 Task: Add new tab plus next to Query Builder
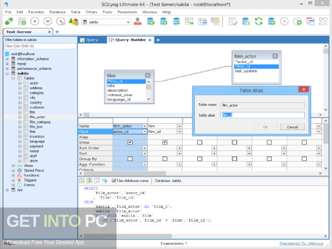(x=158, y=40)
